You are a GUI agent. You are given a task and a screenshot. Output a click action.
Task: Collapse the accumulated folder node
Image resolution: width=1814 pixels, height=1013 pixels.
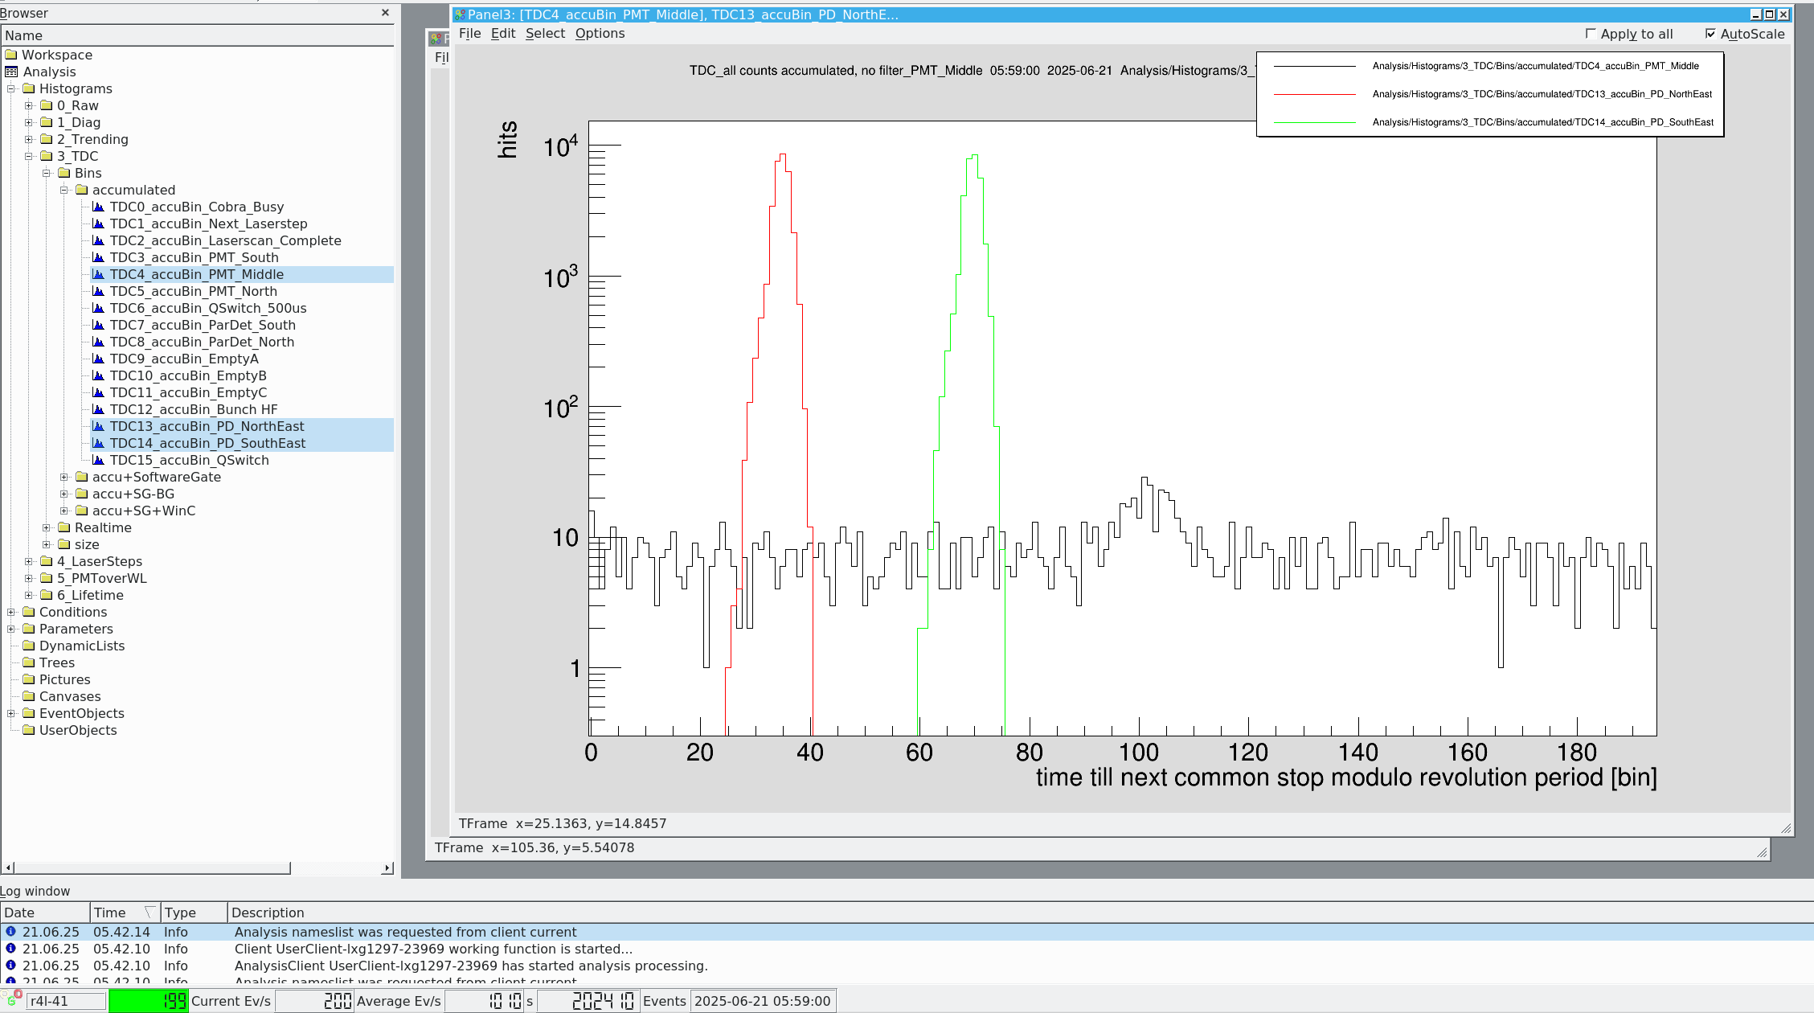[x=64, y=190]
